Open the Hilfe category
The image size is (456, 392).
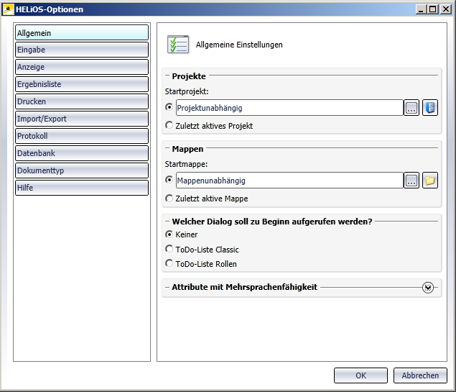[82, 188]
